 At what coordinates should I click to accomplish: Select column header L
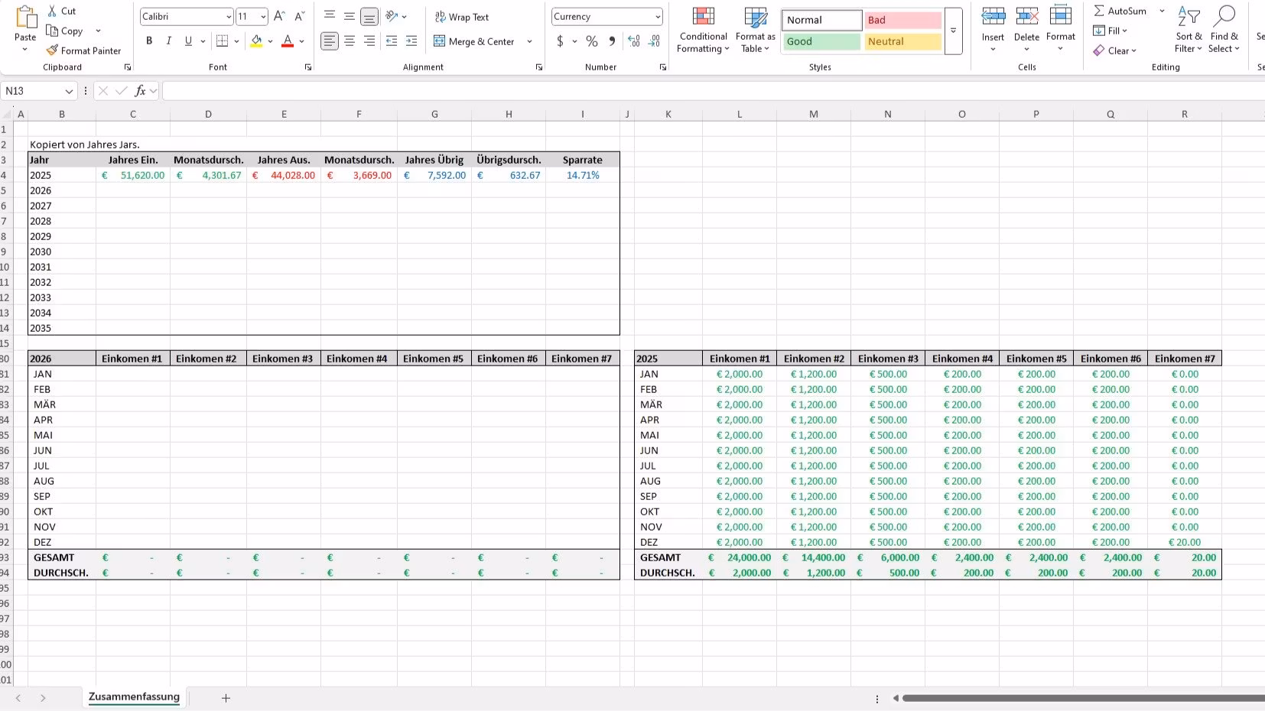pyautogui.click(x=739, y=114)
